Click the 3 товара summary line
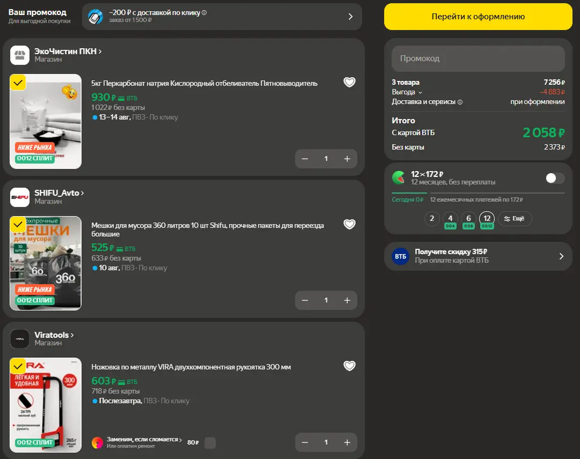The image size is (580, 459). coord(478,82)
